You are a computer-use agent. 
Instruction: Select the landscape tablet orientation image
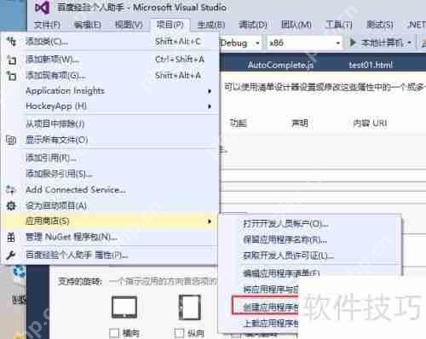124,307
